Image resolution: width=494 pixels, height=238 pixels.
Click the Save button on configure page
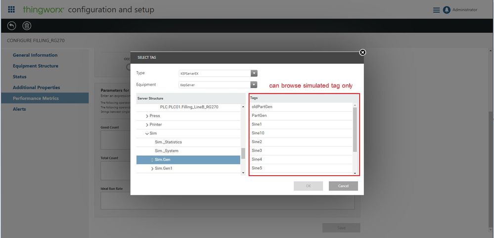pyautogui.click(x=341, y=228)
